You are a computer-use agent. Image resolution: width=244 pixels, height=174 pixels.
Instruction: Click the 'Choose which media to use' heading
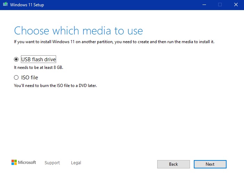78,31
